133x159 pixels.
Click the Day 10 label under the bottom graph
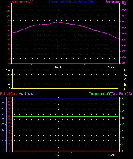click(111, 155)
